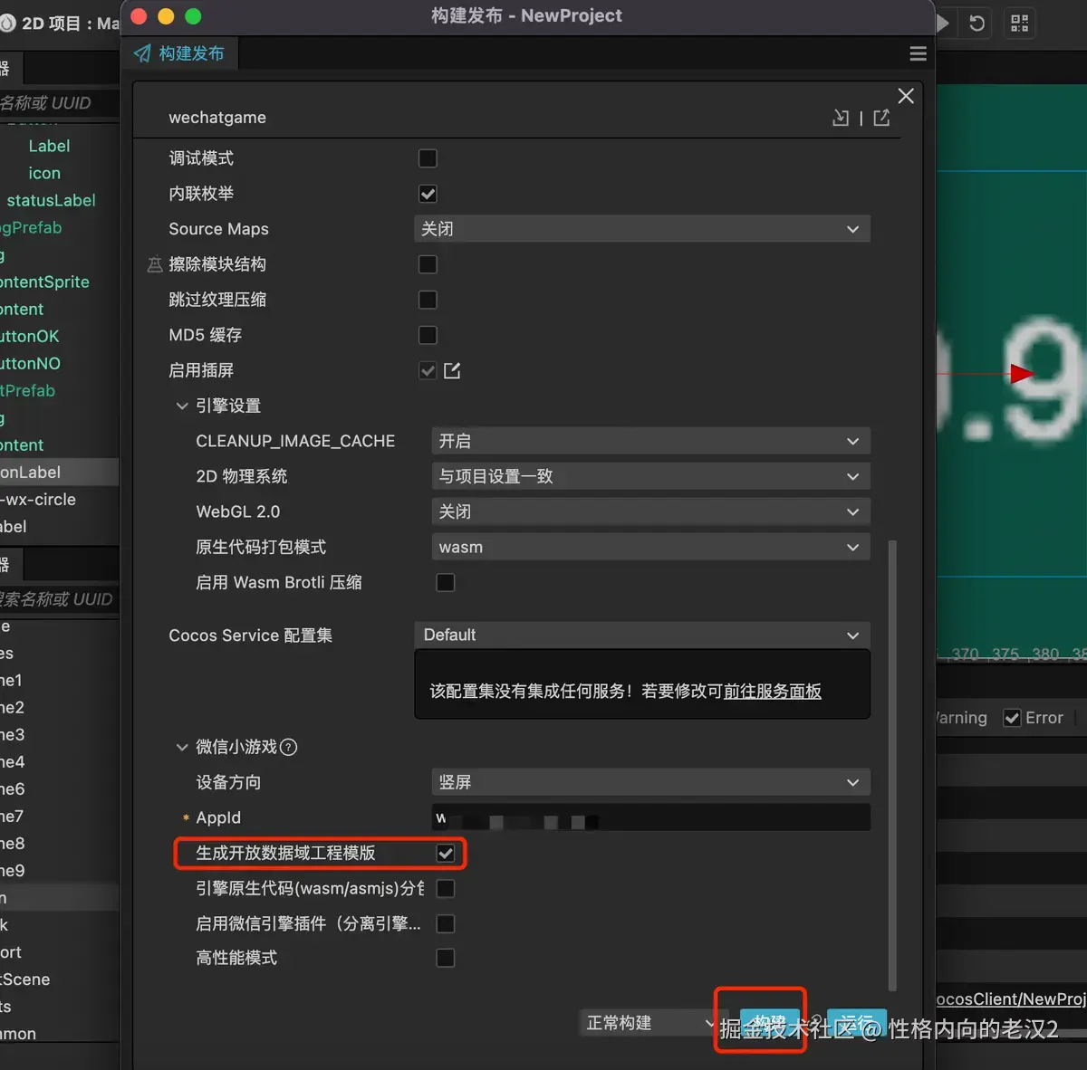Screen dimensions: 1087x1070
Task: Collapse the 引擎设置 section
Action: coord(182,406)
